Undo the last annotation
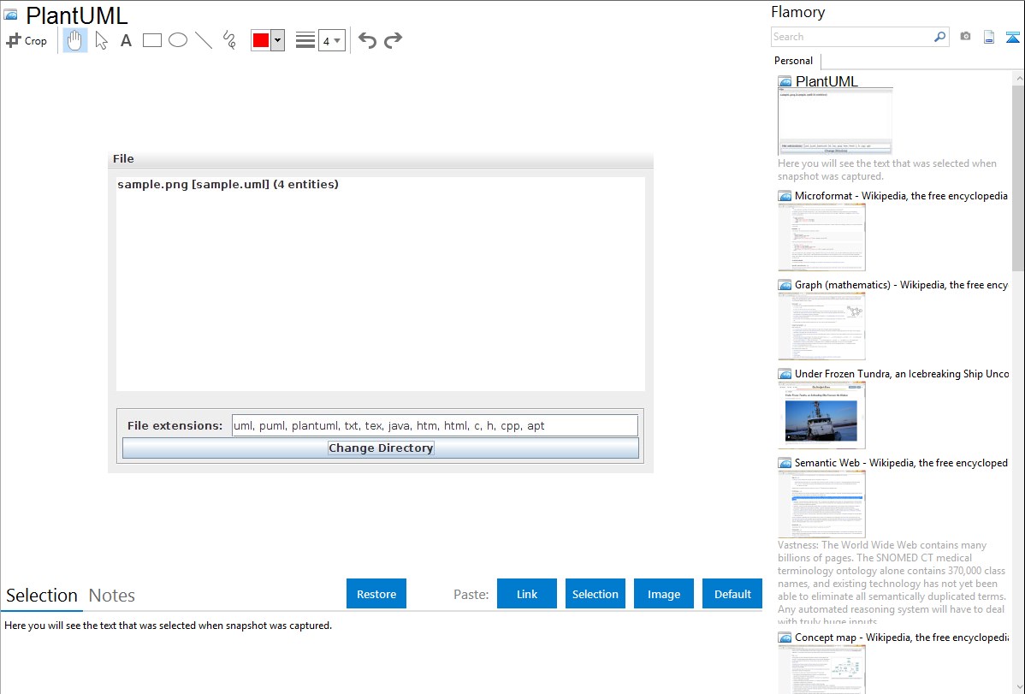This screenshot has width=1025, height=694. coord(367,40)
